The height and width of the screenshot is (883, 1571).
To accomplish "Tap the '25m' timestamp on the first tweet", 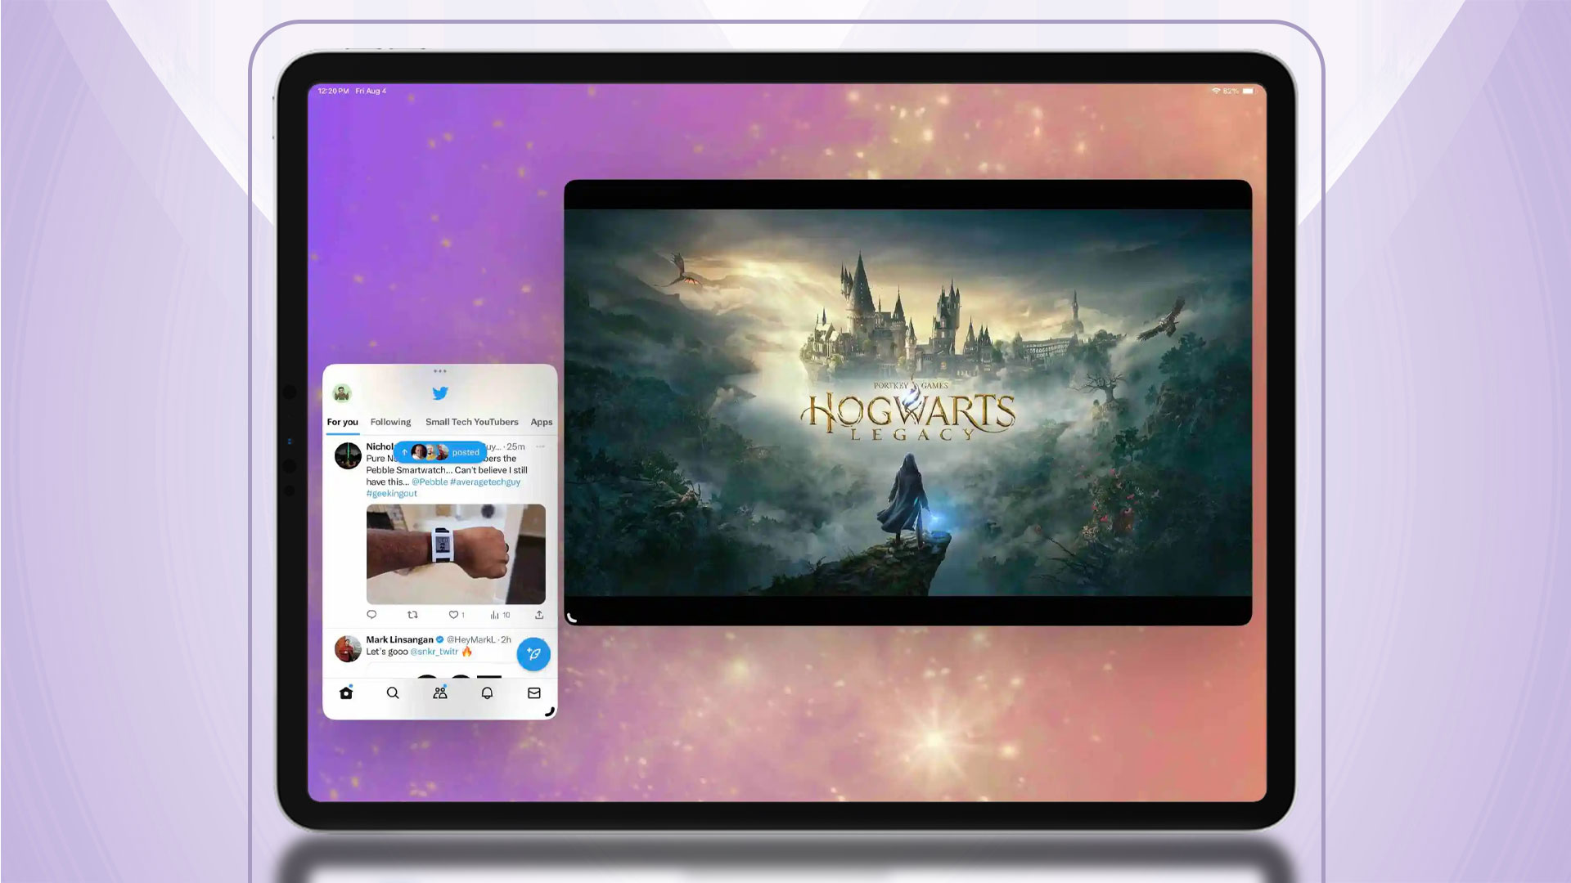I will [515, 446].
